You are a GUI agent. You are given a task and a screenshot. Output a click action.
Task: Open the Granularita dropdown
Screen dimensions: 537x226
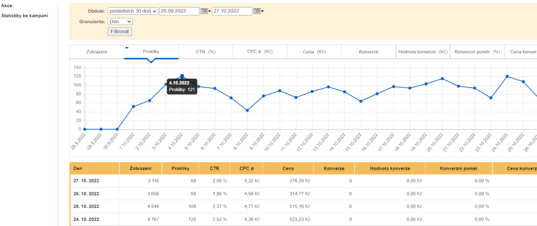pos(120,21)
